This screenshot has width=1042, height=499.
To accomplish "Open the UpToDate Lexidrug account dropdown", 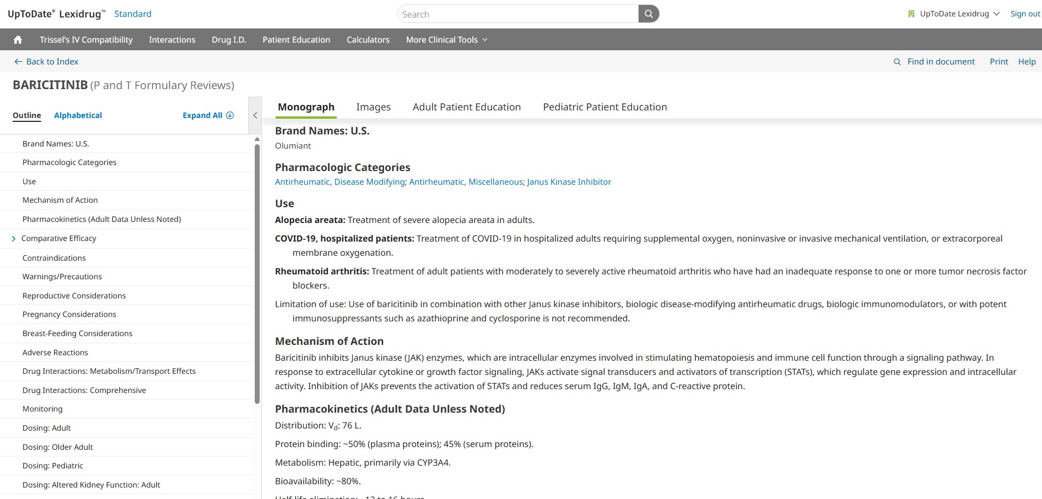I will [996, 14].
